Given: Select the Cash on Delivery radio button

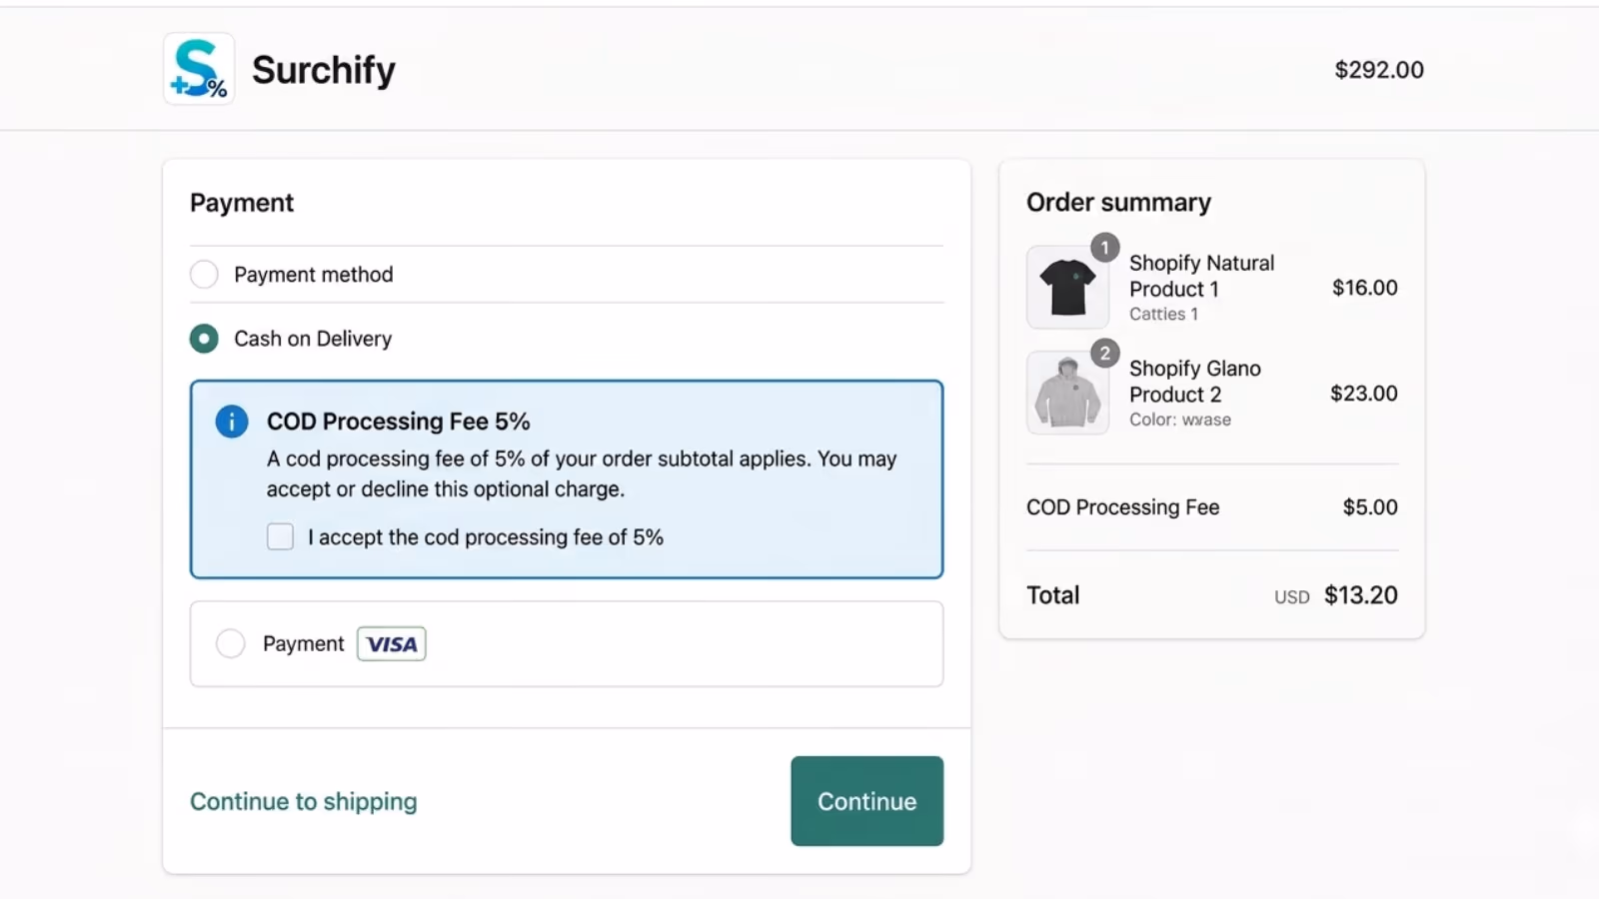Looking at the screenshot, I should click(x=204, y=339).
